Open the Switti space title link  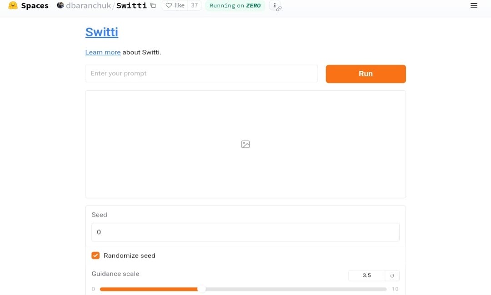(x=131, y=5)
